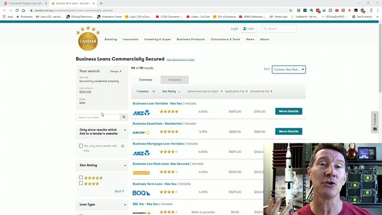Click More Details for ANZ Business Loan Variable

pos(289,111)
